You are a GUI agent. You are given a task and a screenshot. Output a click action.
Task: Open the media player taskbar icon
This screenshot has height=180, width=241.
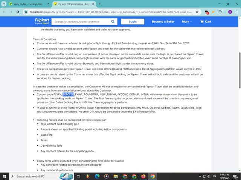(106, 176)
